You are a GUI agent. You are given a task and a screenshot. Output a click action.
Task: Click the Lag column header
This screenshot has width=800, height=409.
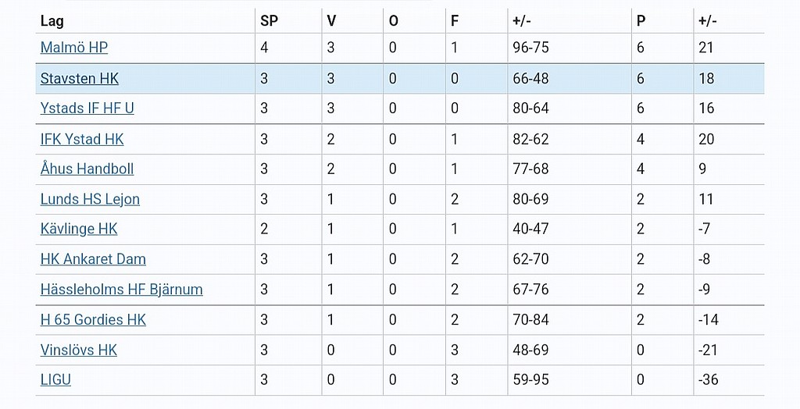pyautogui.click(x=52, y=21)
